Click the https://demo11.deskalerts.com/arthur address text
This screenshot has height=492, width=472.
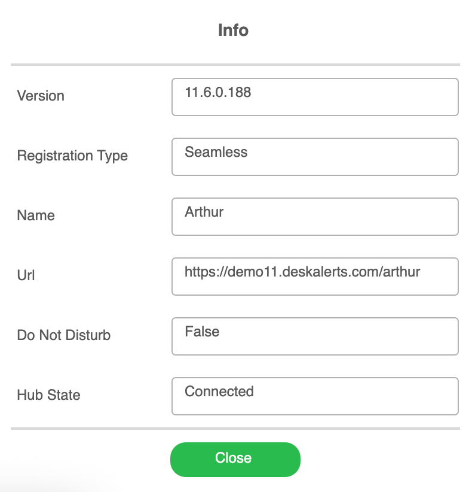click(x=302, y=272)
